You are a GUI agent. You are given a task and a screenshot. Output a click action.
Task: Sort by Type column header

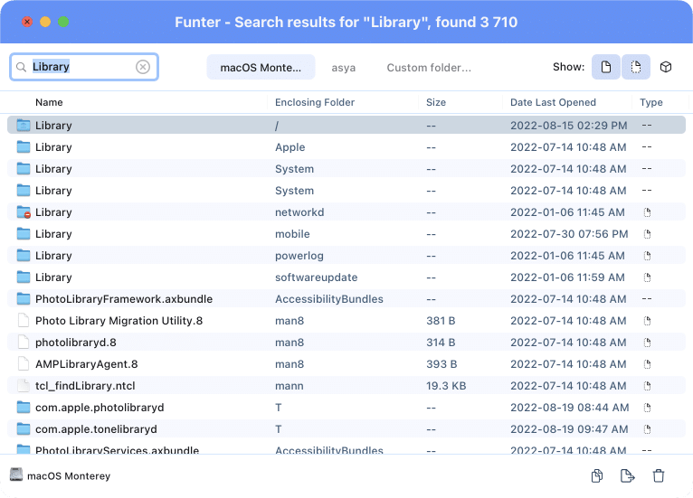(651, 102)
